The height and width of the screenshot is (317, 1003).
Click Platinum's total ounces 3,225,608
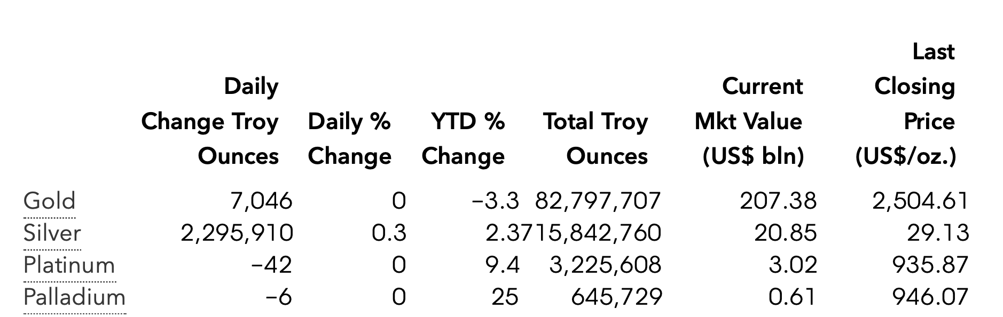point(606,265)
